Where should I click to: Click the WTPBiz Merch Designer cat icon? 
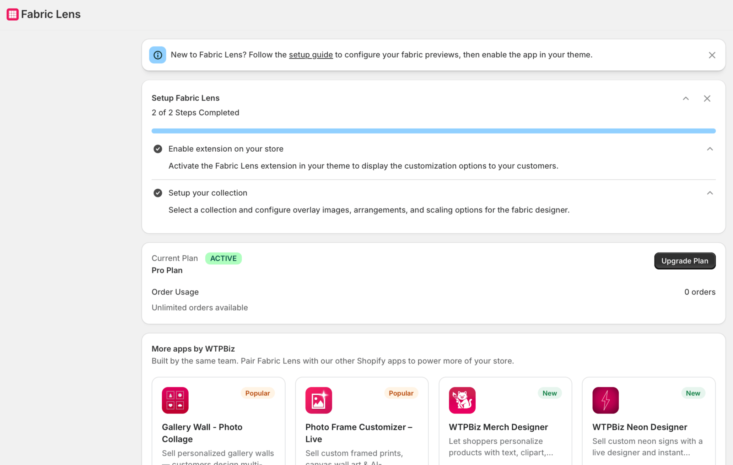coord(462,400)
